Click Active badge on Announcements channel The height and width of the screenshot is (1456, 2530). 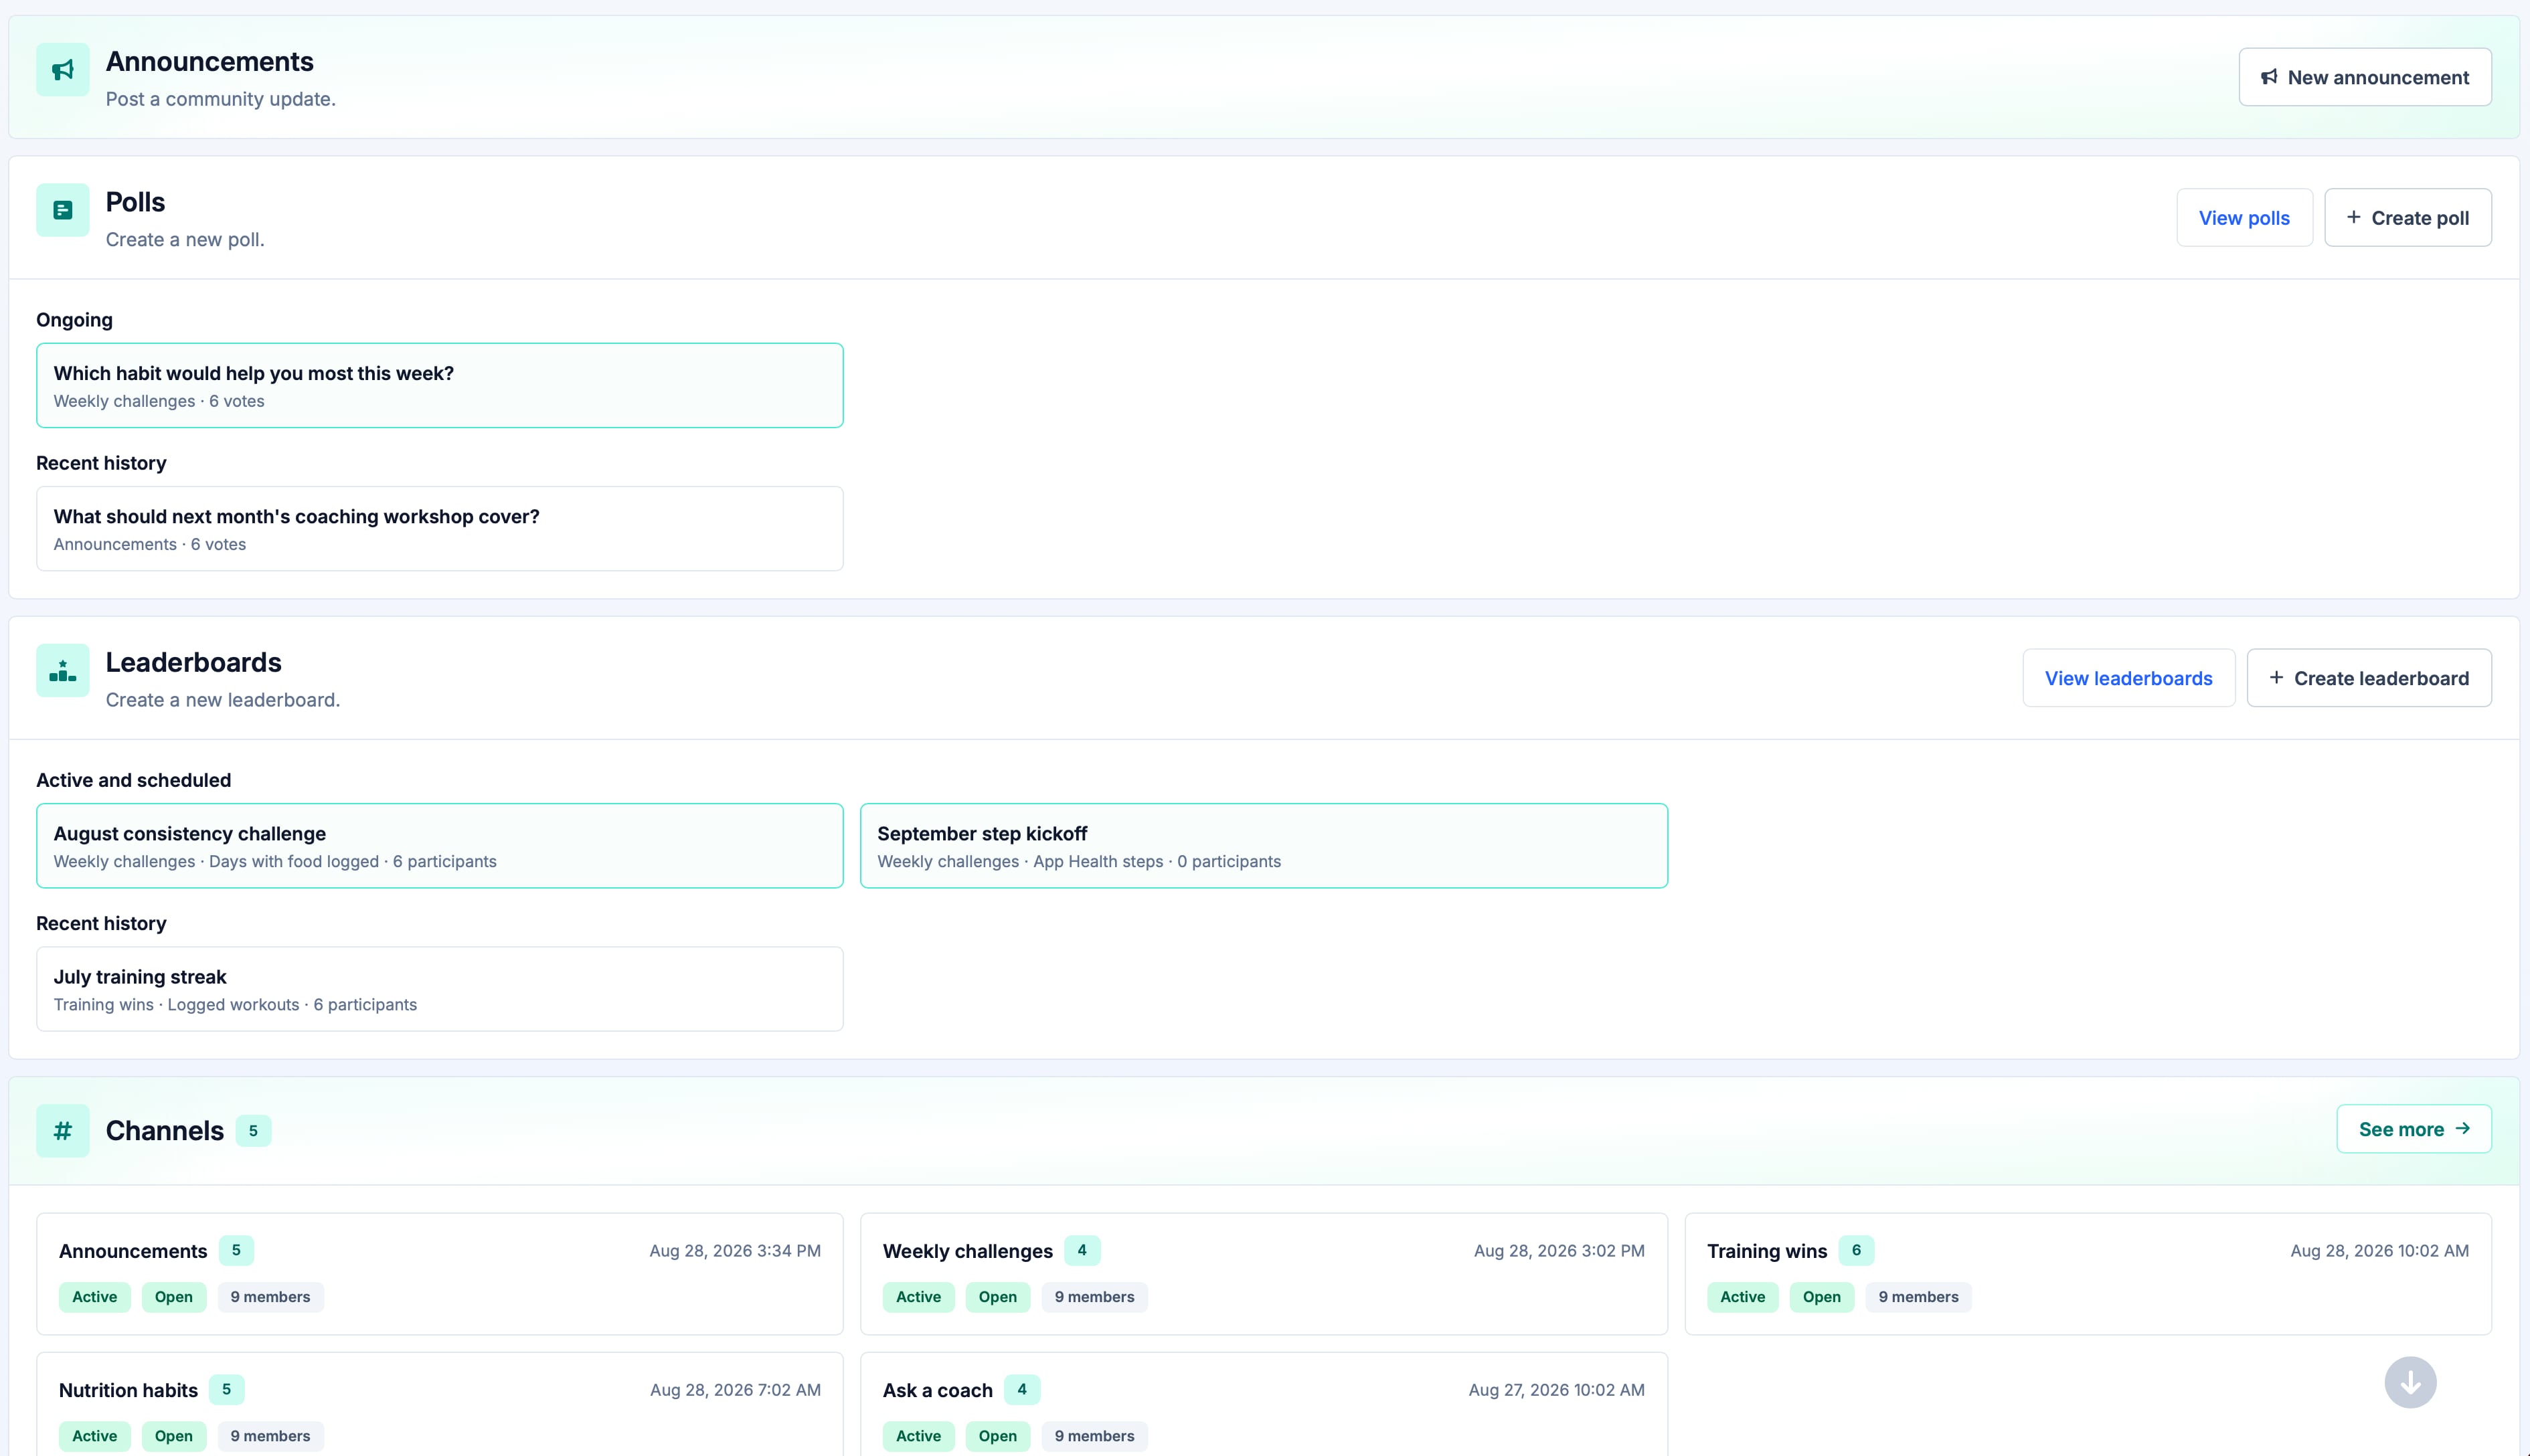94,1297
